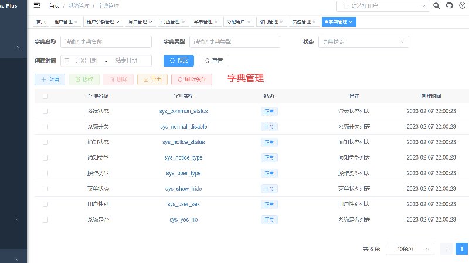Check the 系统是否 row checkbox
Viewport: 469px width, 263px height.
click(x=45, y=220)
